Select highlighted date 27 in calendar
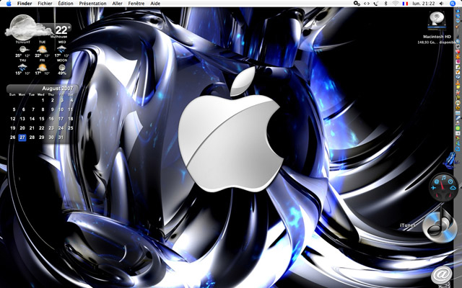The width and height of the screenshot is (462, 288). [x=22, y=138]
